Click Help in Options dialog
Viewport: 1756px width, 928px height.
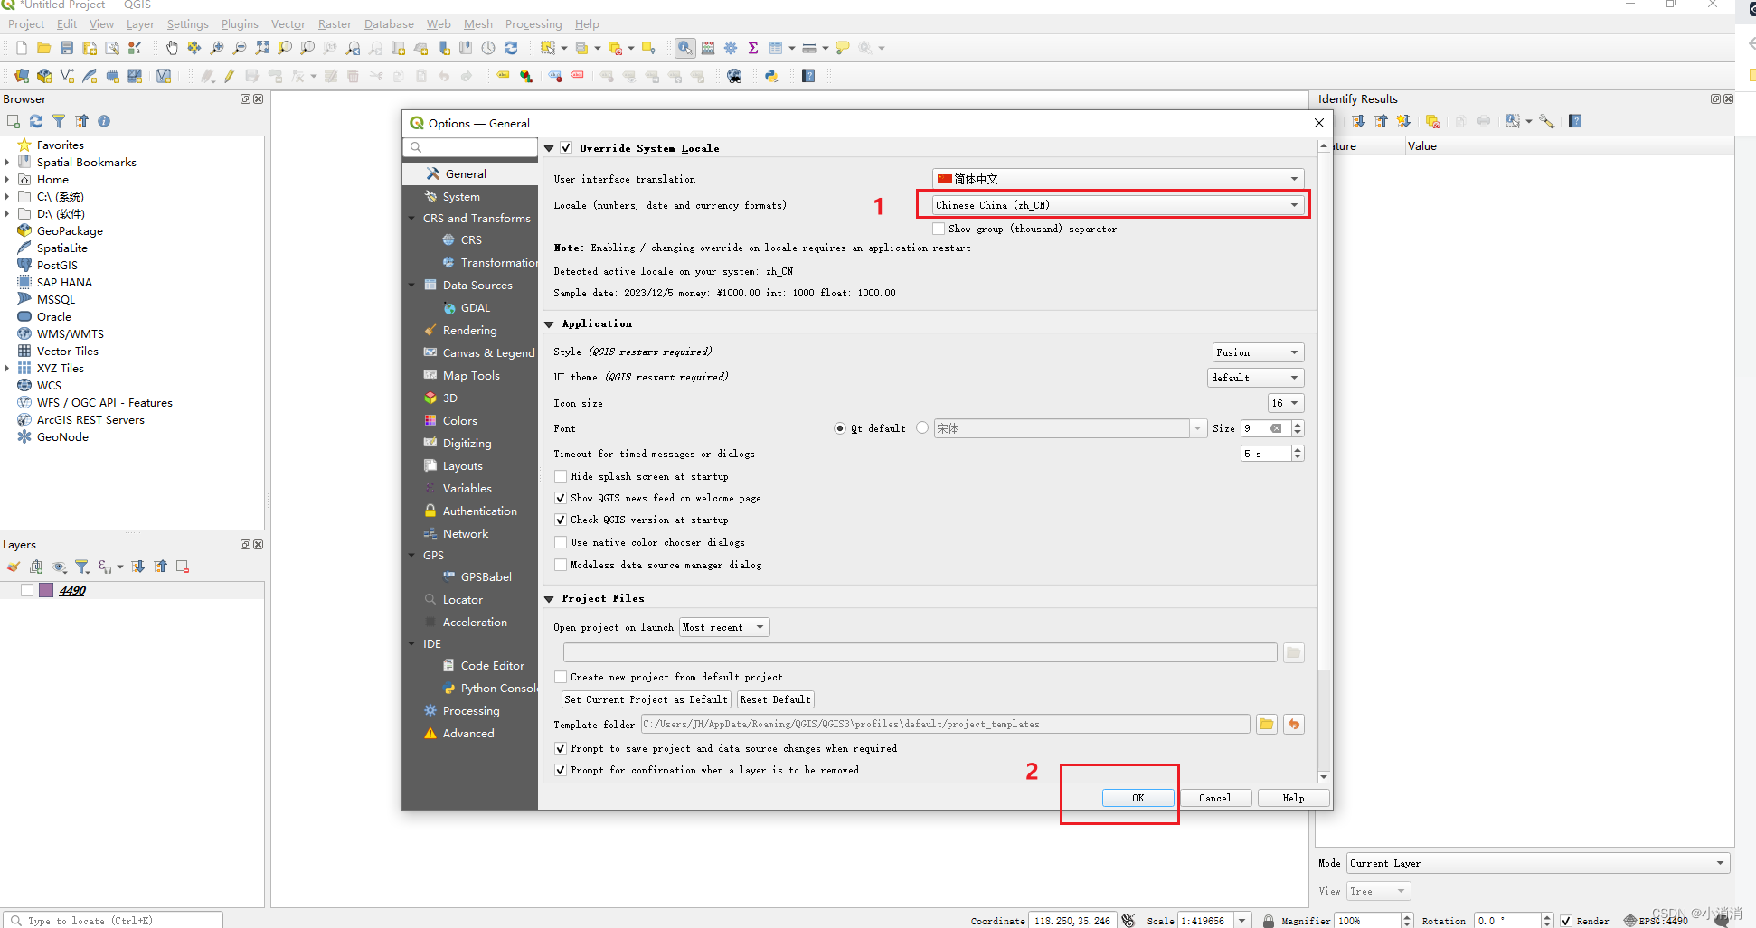point(1294,798)
